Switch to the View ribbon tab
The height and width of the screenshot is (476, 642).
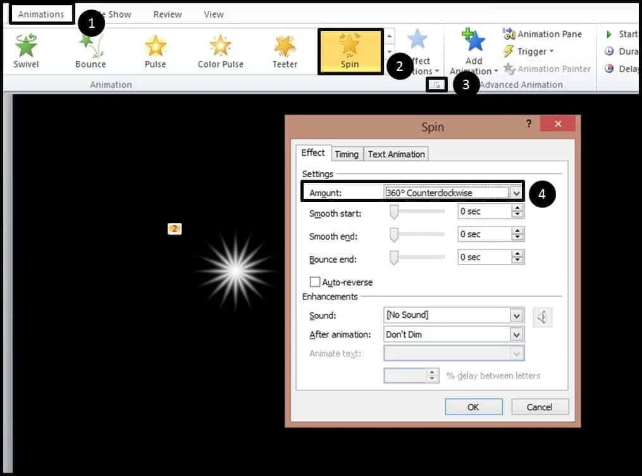[x=214, y=15]
